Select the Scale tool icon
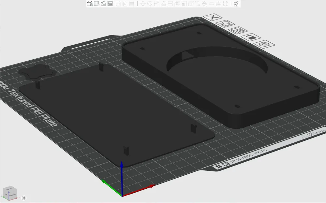 pyautogui.click(x=156, y=4)
